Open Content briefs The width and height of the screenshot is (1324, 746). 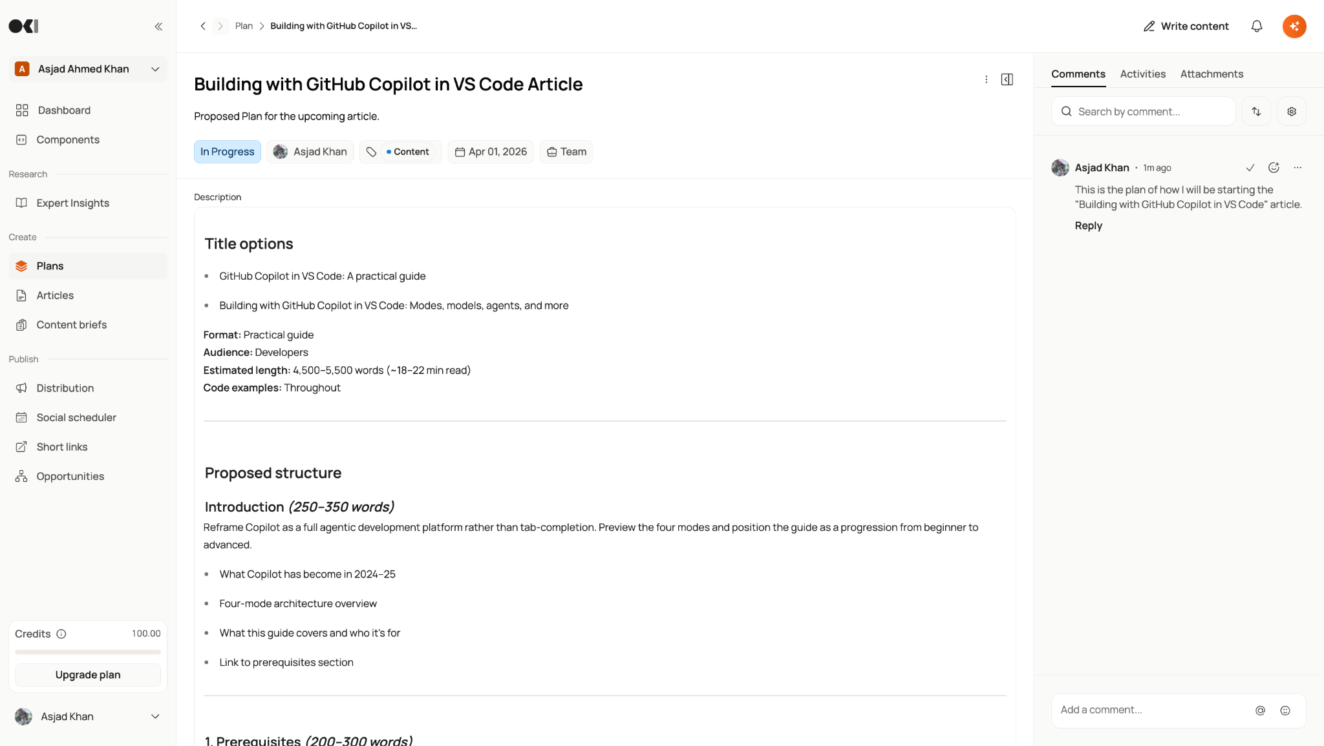click(x=88, y=325)
